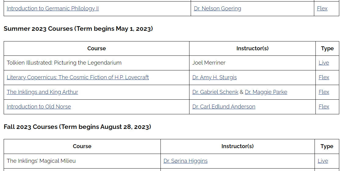342x171 pixels.
Task: Click Flex type for Germanic Philology II
Action: [x=322, y=9]
